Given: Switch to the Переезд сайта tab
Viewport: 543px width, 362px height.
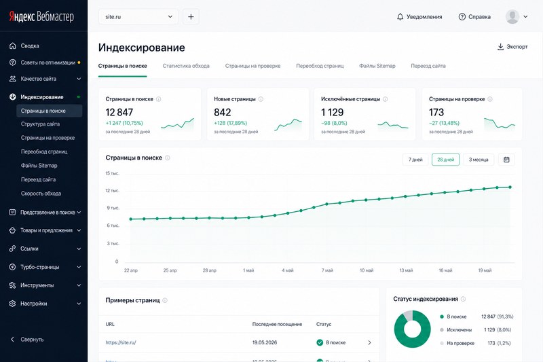Looking at the screenshot, I should [x=428, y=66].
